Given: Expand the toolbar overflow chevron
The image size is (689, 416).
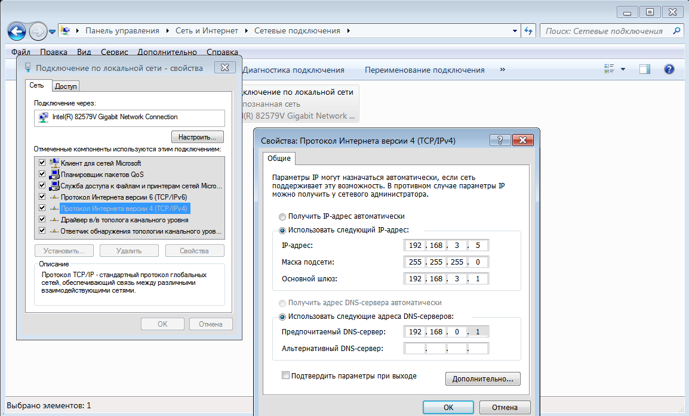Looking at the screenshot, I should pyautogui.click(x=502, y=70).
